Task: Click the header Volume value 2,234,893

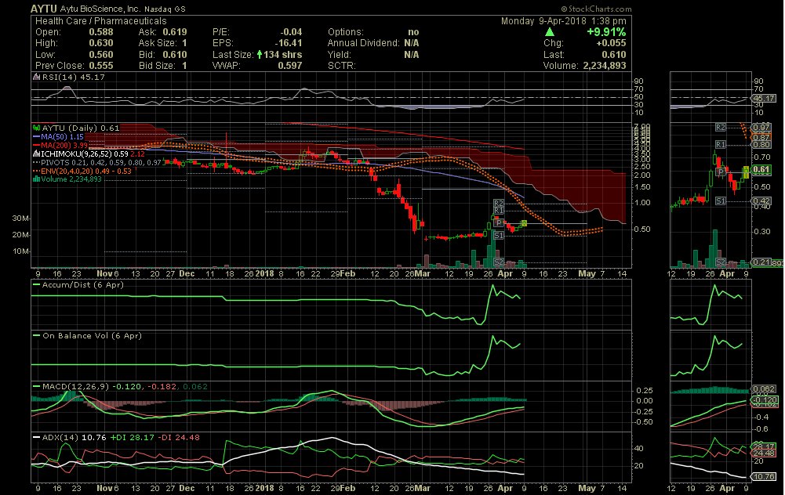Action: [x=605, y=66]
